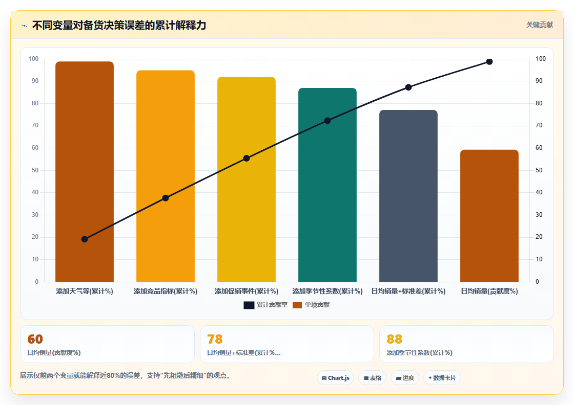
Task: Click the 进度 tag chip
Action: [405, 378]
